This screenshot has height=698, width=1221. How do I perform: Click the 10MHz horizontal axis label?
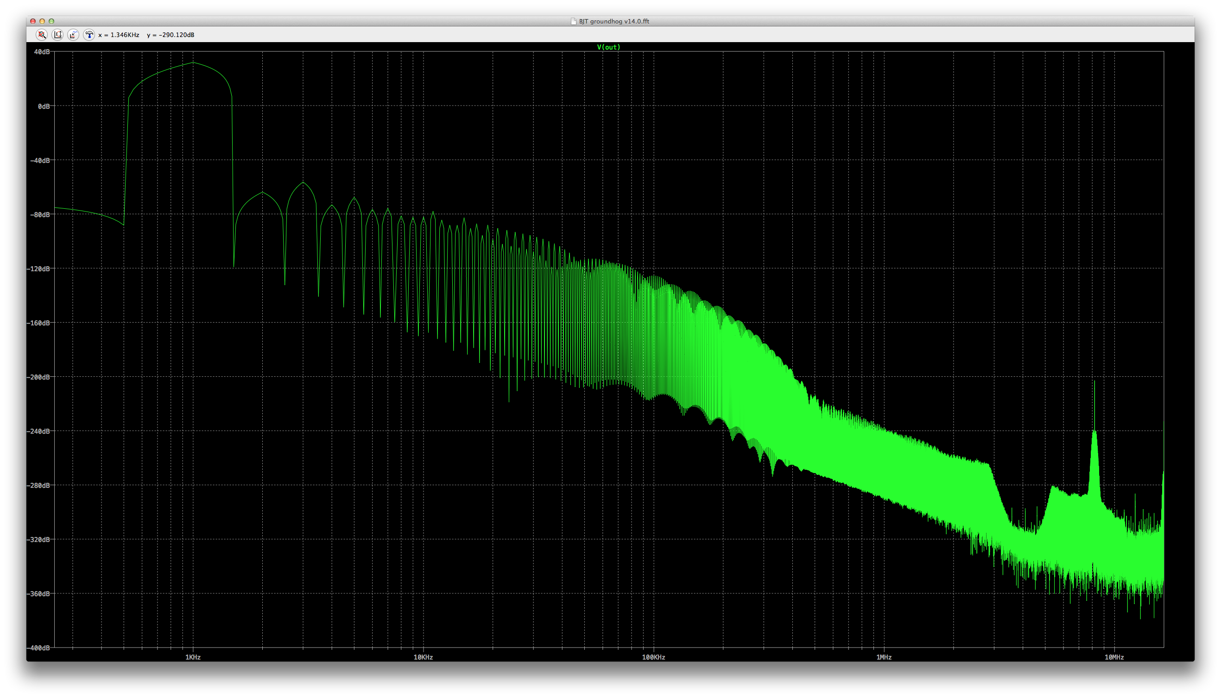point(1114,657)
